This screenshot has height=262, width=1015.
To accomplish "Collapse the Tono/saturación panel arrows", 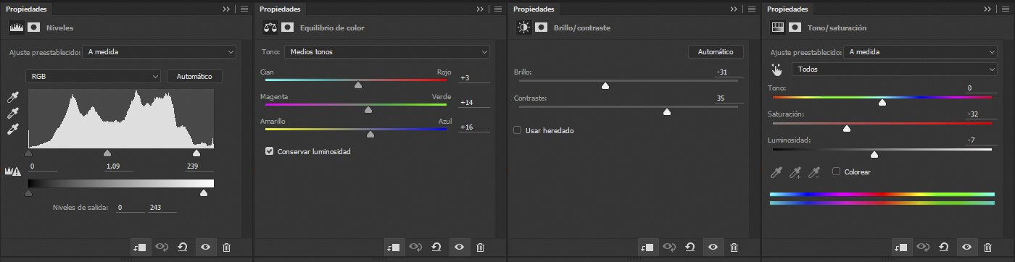I will pos(988,9).
